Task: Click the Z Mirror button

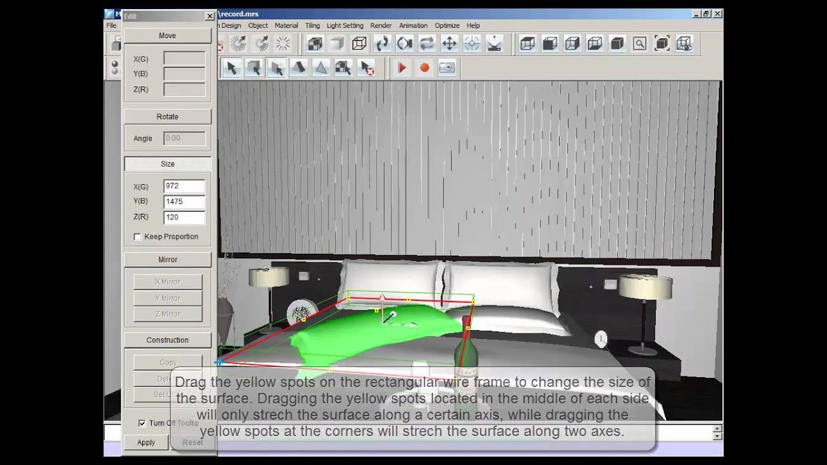Action: pos(168,315)
